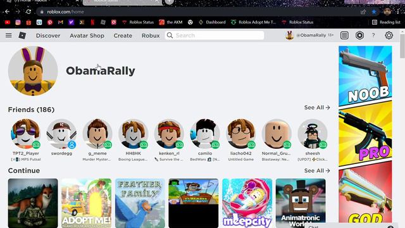Screen dimensions: 405x228
Task: Click the large ObamaRally profile avatar
Action: [x=33, y=71]
